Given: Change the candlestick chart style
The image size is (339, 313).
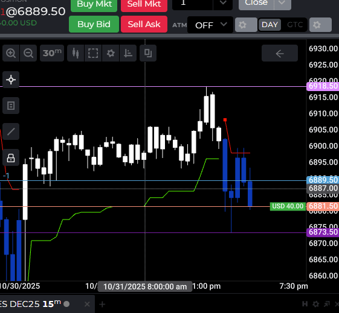Looking at the screenshot, I should [76, 53].
